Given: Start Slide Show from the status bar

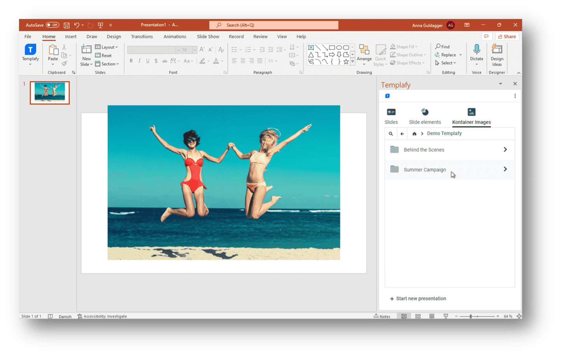Looking at the screenshot, I should coord(445,316).
